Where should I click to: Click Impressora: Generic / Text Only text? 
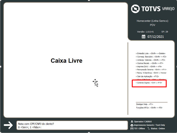149,125
